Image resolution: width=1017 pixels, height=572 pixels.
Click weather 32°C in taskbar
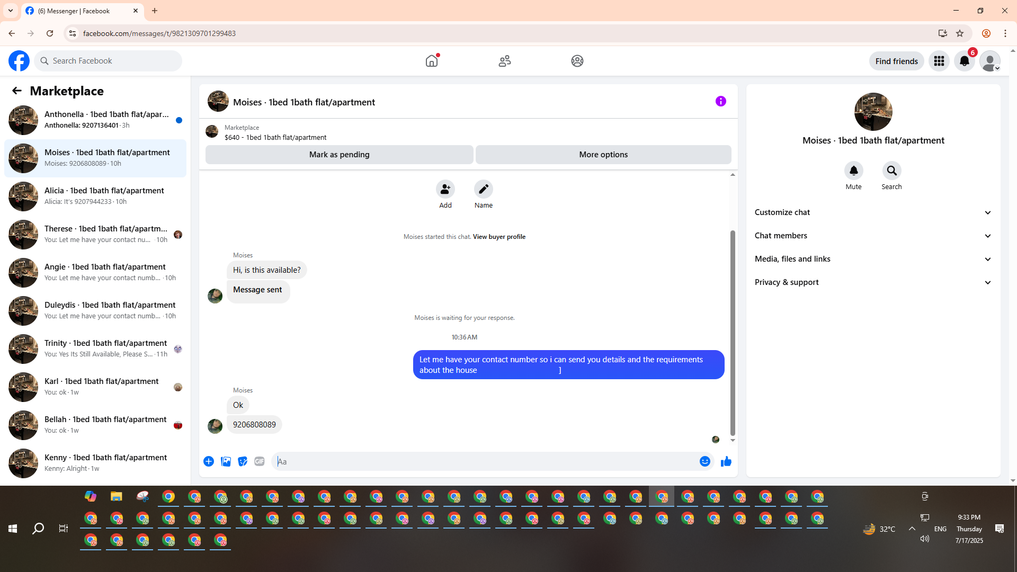coord(879,529)
